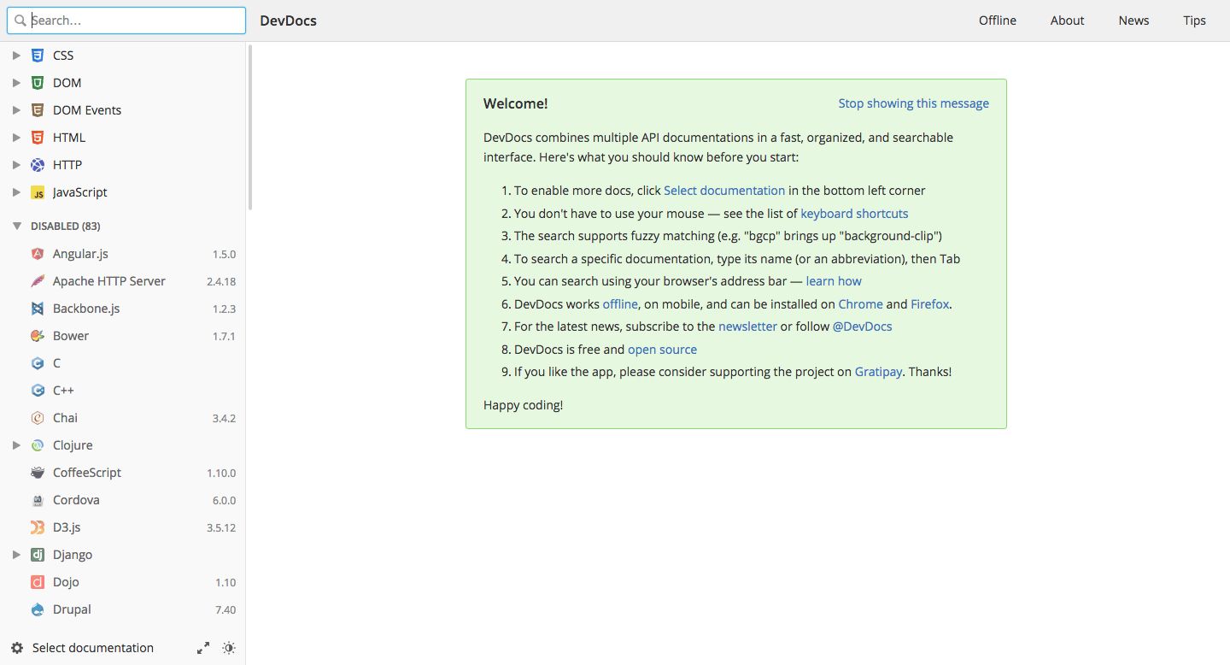Image resolution: width=1230 pixels, height=665 pixels.
Task: Click the Drupal droplet icon
Action: pyautogui.click(x=38, y=609)
